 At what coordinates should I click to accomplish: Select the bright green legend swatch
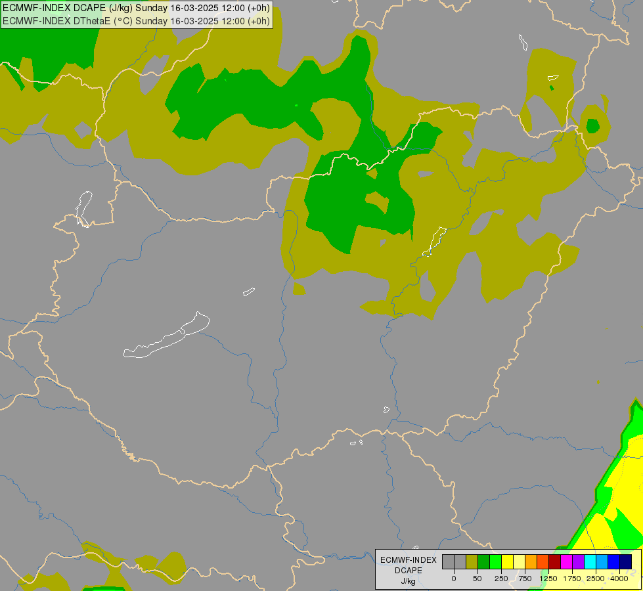pos(495,561)
